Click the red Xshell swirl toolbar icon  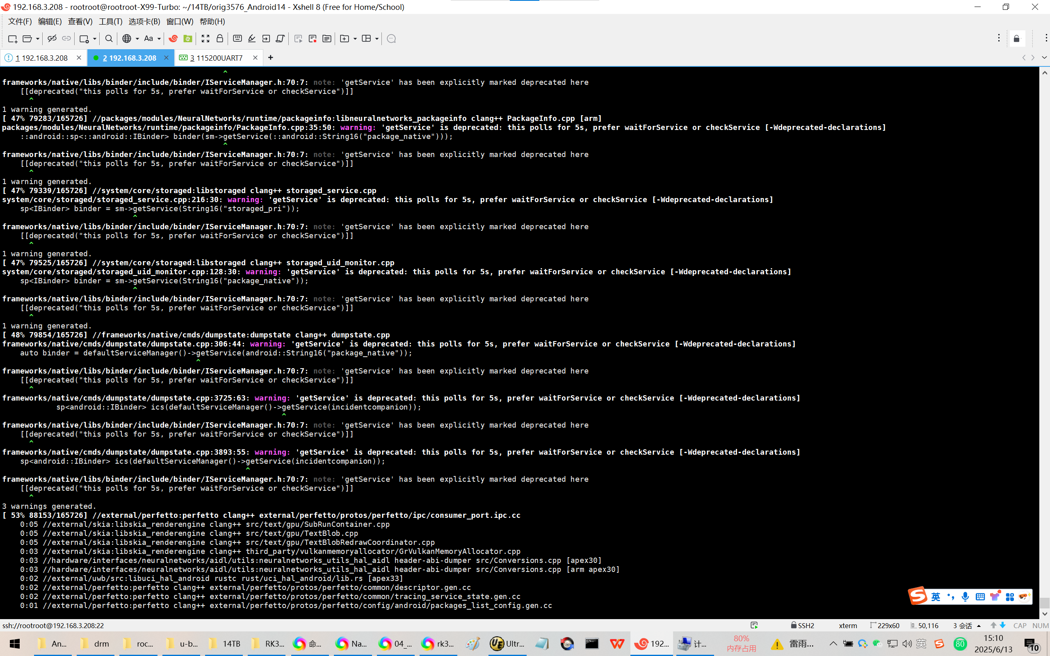tap(173, 39)
